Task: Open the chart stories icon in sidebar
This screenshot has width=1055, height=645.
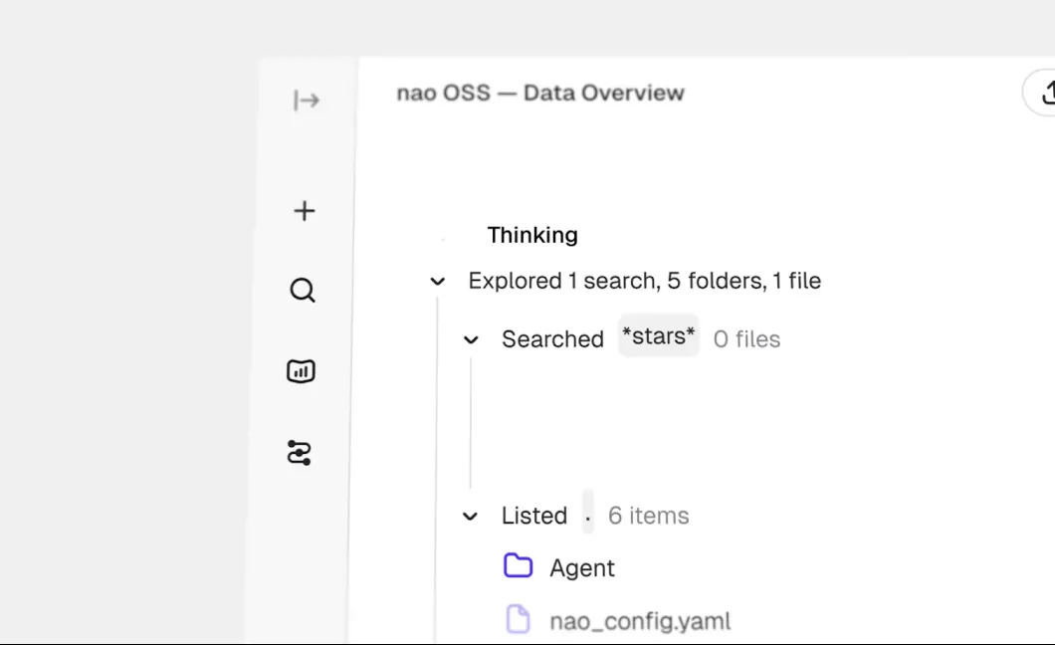Action: [x=301, y=371]
